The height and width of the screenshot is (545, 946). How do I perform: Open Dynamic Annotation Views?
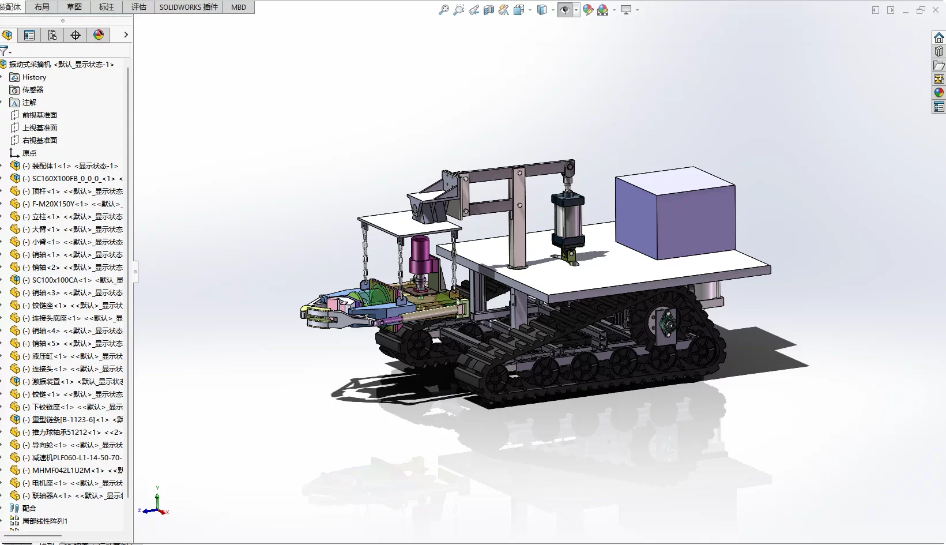(503, 10)
